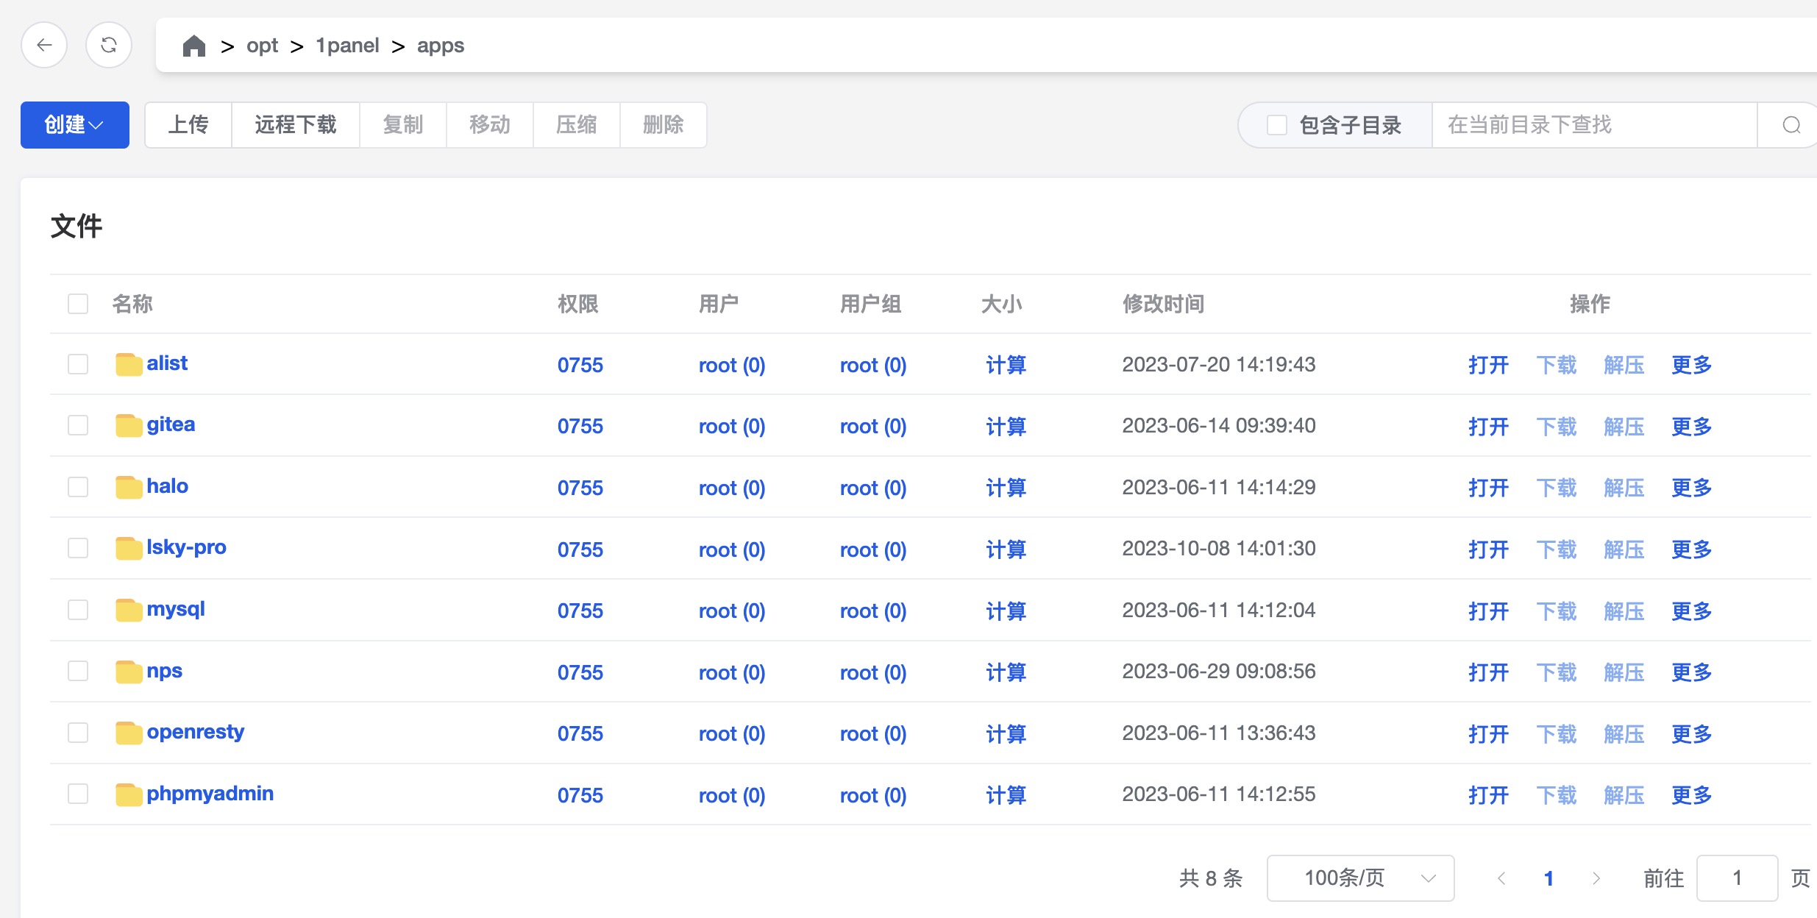The width and height of the screenshot is (1817, 918).
Task: Click root (0) user for lsky-pro row
Action: pyautogui.click(x=732, y=549)
